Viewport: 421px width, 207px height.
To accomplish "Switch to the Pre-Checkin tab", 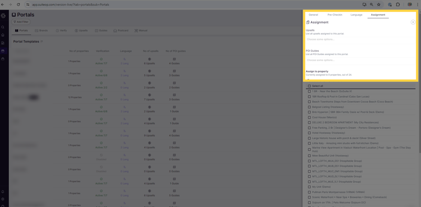I will 335,15.
